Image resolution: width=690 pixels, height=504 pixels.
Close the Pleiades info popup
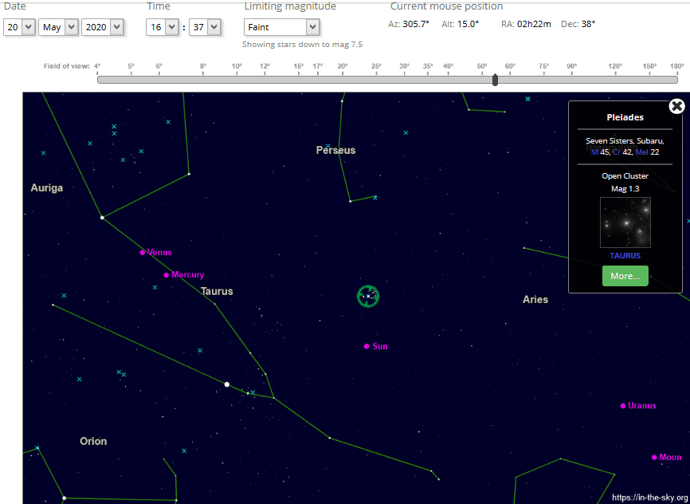676,106
